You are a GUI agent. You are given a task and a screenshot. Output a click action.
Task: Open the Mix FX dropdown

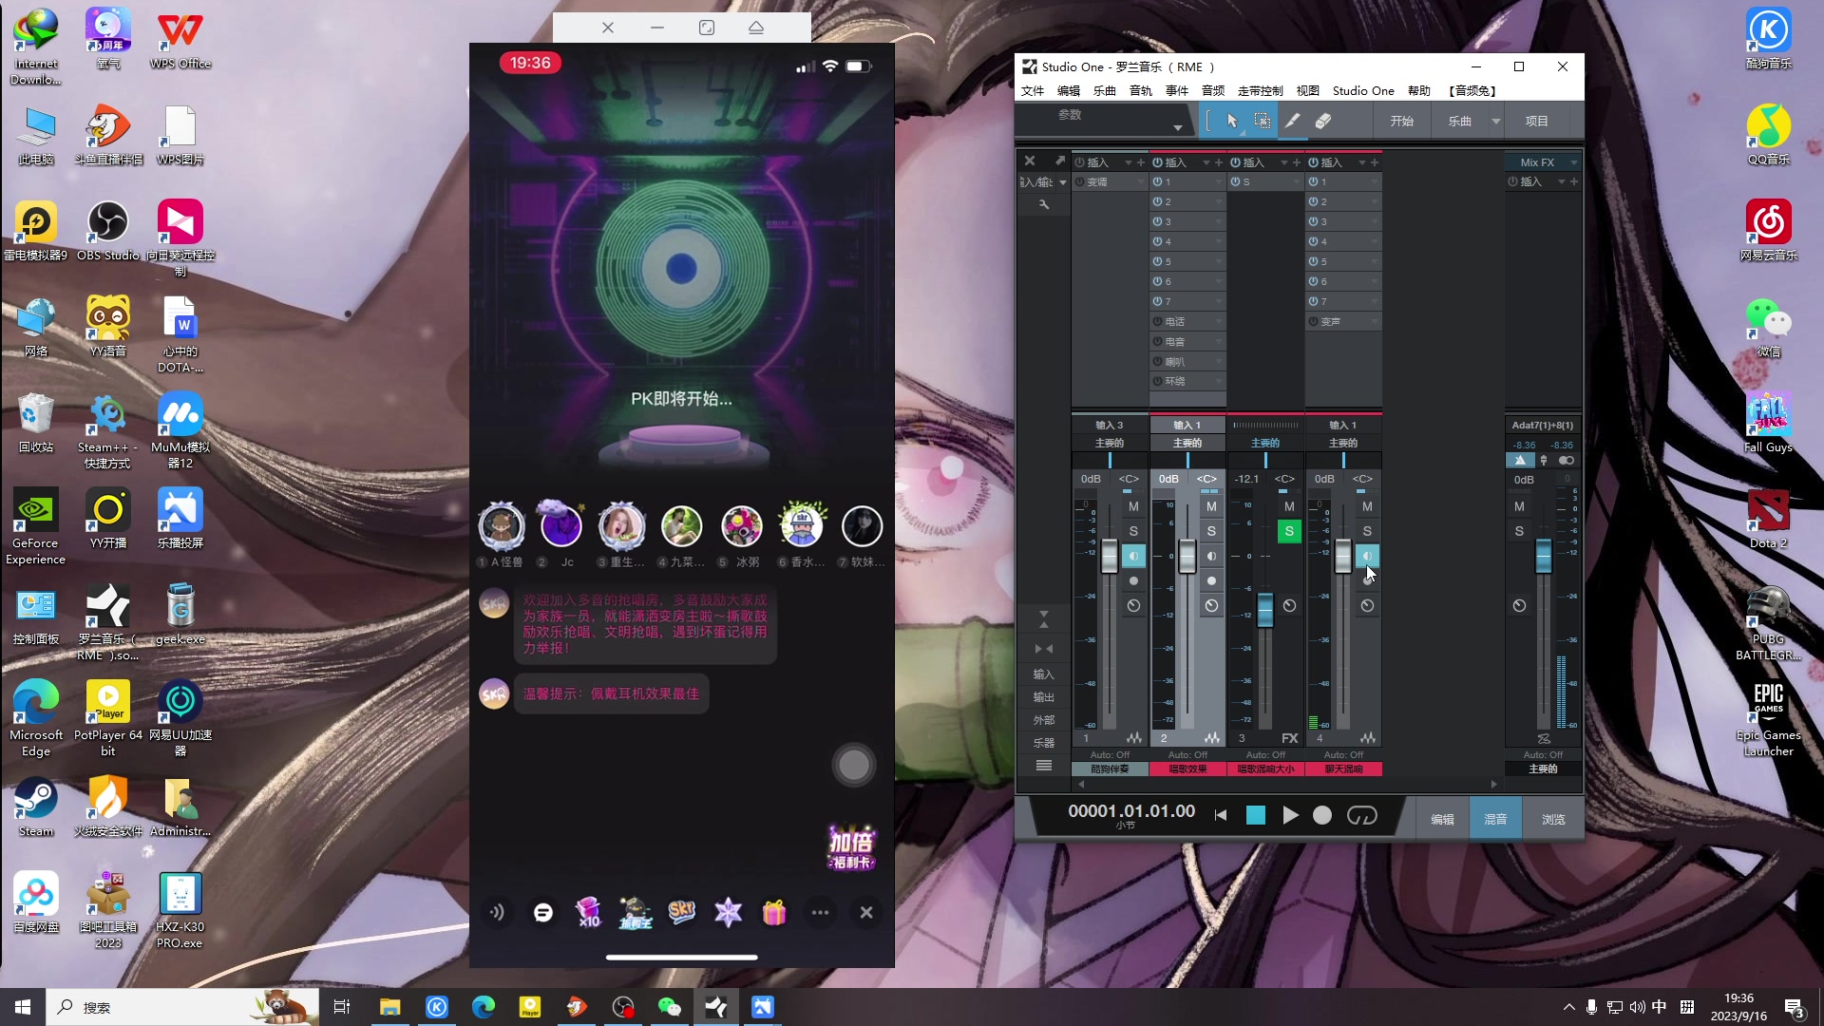1573,162
